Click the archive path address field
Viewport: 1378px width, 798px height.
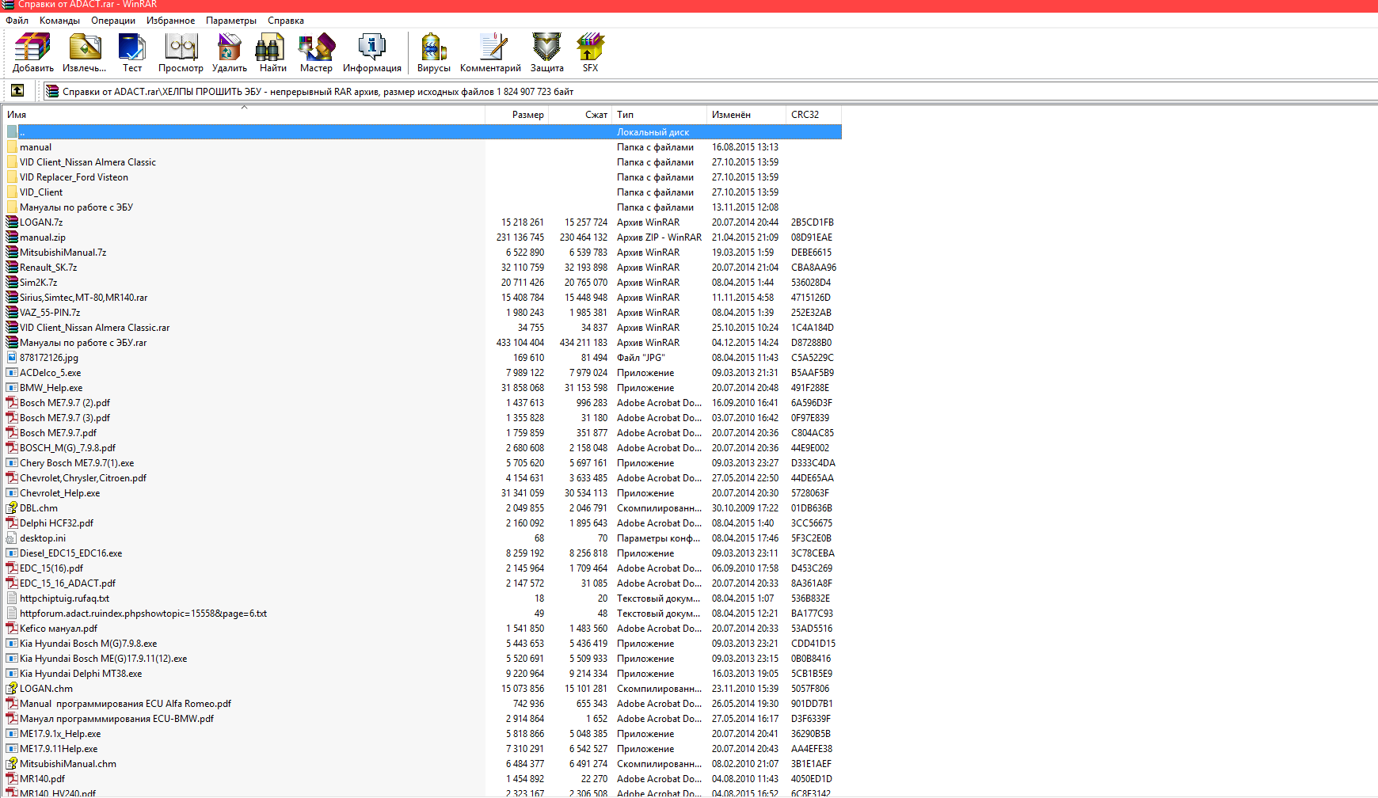pos(710,91)
